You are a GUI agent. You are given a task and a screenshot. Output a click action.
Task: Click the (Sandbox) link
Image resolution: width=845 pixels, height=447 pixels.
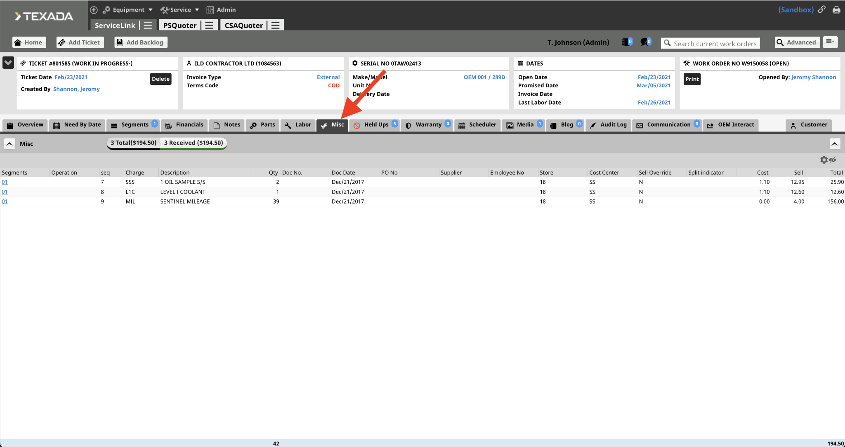pos(796,10)
